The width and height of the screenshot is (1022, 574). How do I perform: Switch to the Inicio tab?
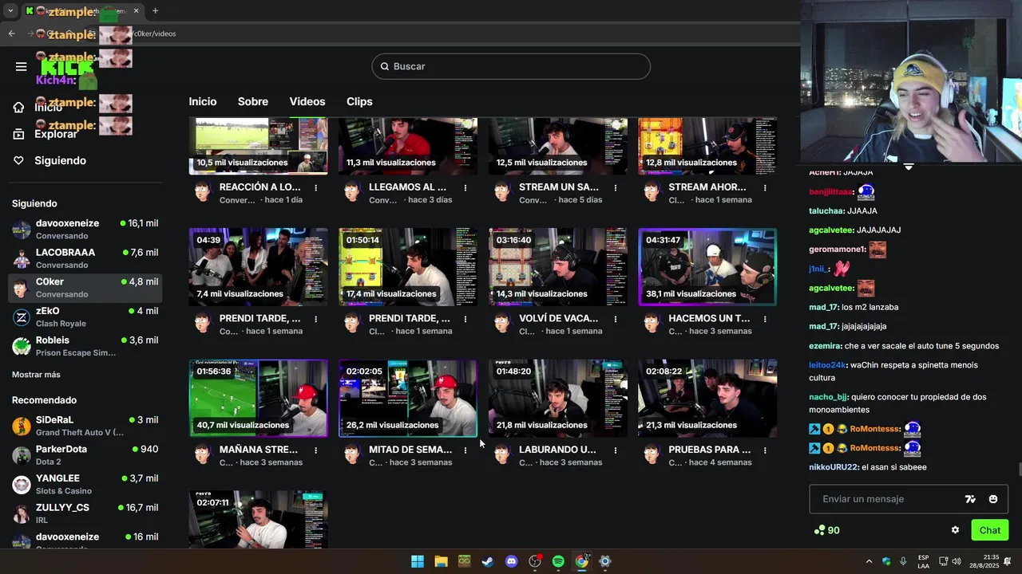coord(203,102)
